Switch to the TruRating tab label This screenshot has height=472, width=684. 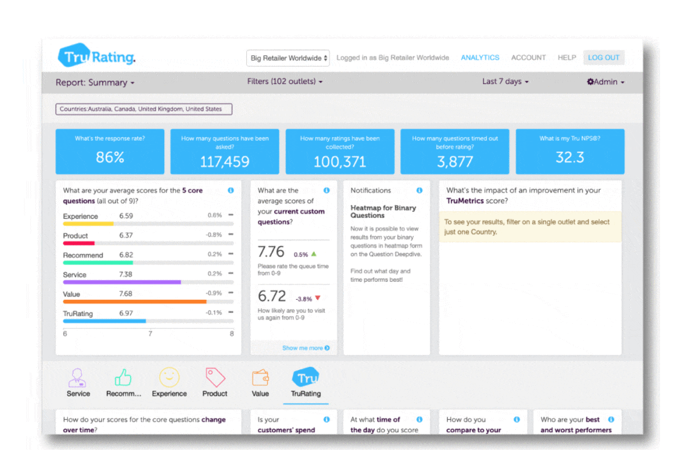306,394
